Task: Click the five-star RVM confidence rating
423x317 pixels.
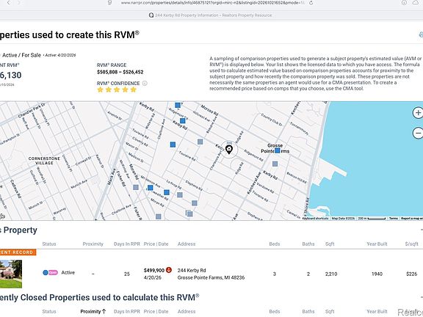Action: (117, 90)
